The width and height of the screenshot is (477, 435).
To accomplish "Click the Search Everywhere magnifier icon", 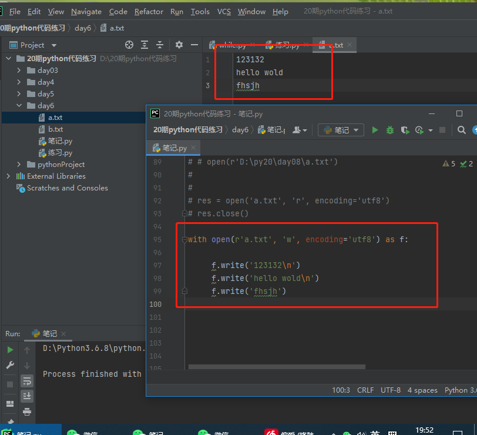I will (x=462, y=130).
